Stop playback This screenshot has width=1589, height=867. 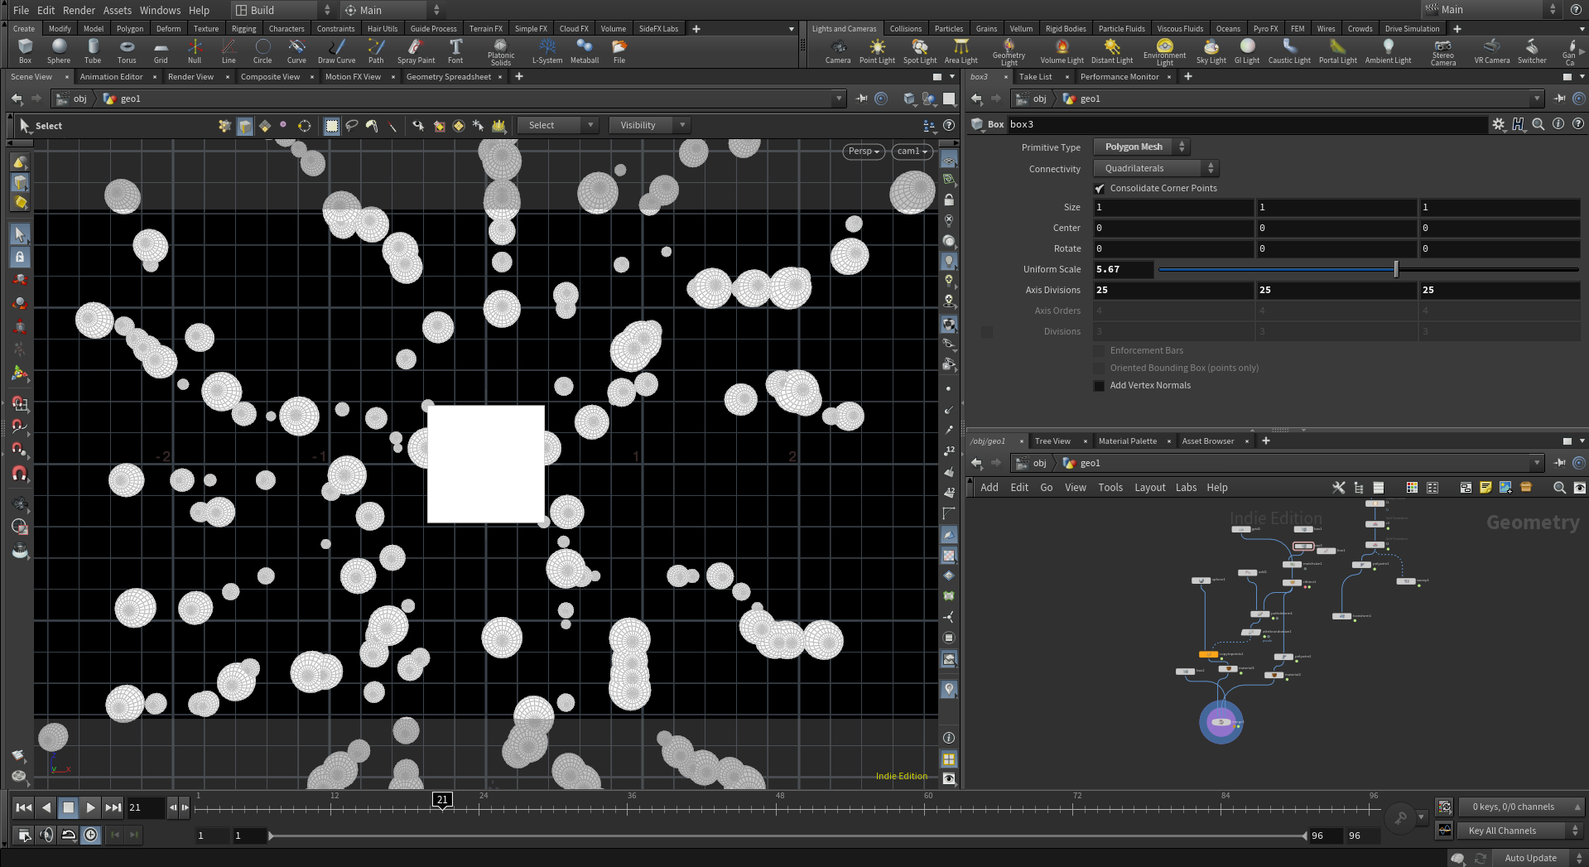point(69,807)
